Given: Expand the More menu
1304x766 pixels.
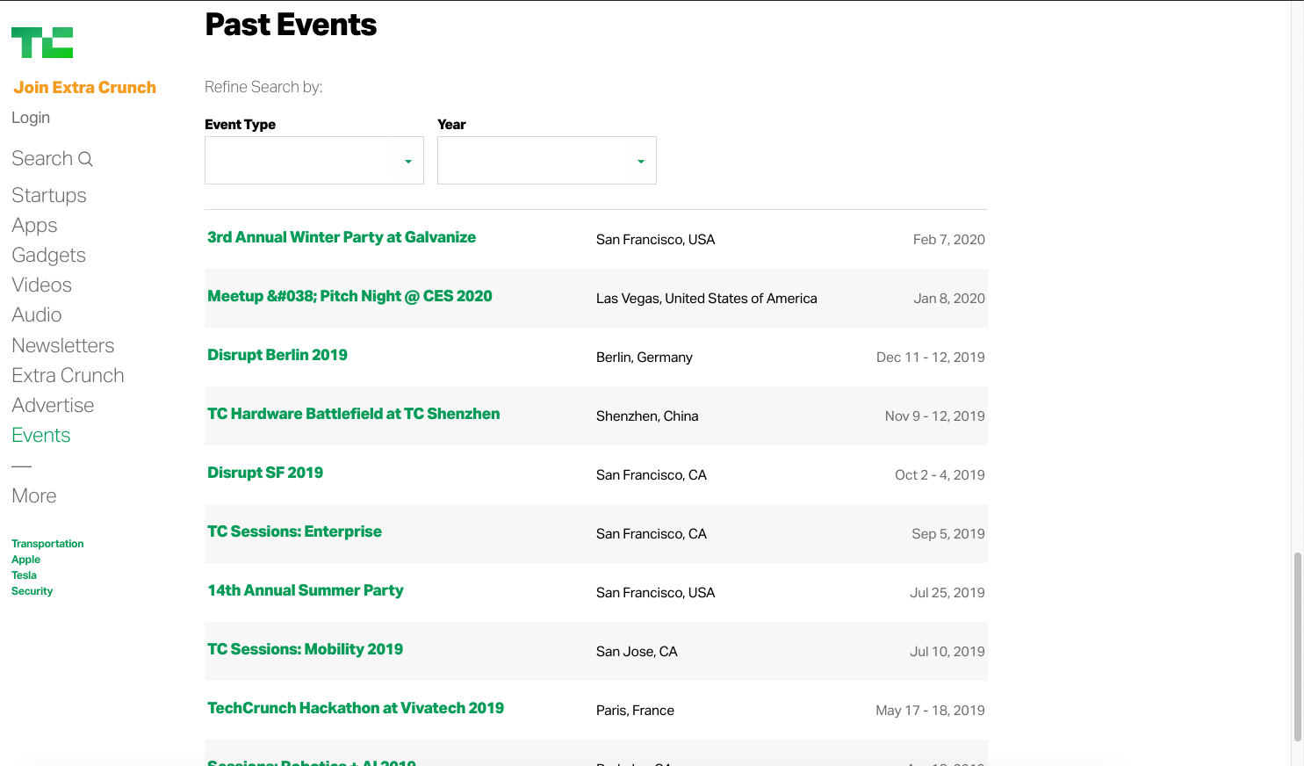Looking at the screenshot, I should coord(34,496).
